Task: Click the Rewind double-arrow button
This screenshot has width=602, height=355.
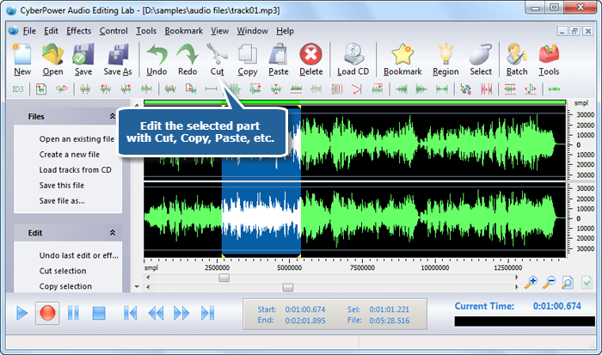Action: point(156,313)
